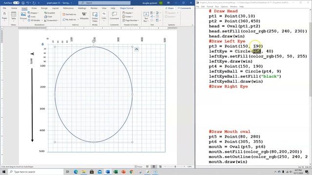Open the Page Number dropdown
Viewport: 312px width, 175px height.
click(131, 20)
